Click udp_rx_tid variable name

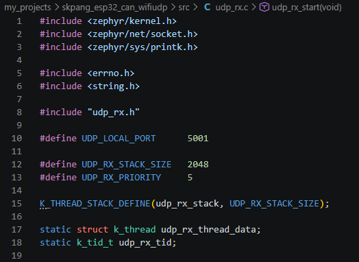coord(145,243)
